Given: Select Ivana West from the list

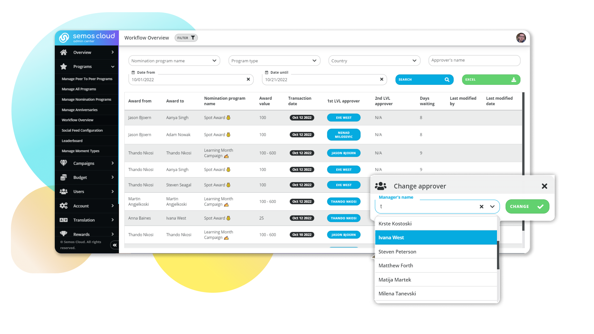Looking at the screenshot, I should coord(436,238).
